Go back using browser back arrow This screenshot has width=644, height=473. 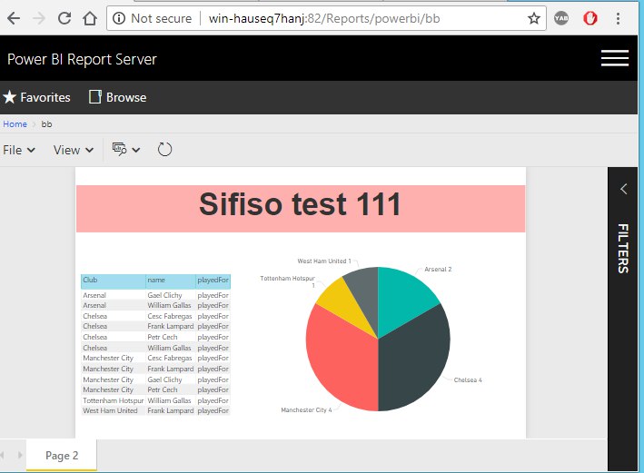click(14, 18)
